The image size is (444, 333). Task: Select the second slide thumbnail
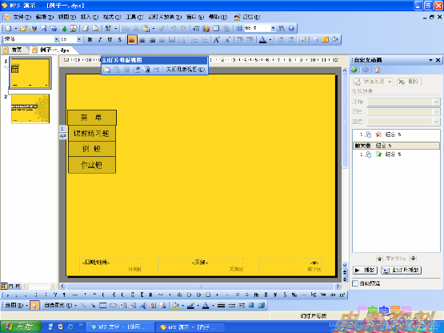[x=30, y=109]
